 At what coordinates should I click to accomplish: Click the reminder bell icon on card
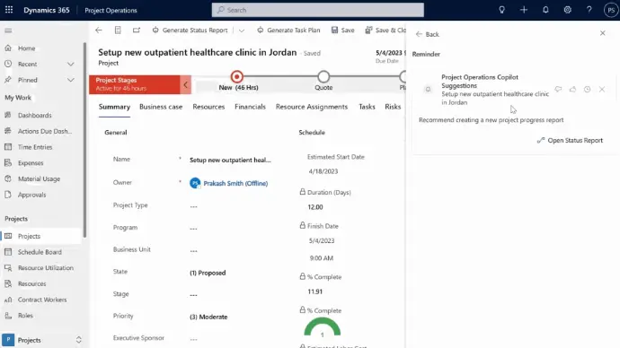(428, 90)
